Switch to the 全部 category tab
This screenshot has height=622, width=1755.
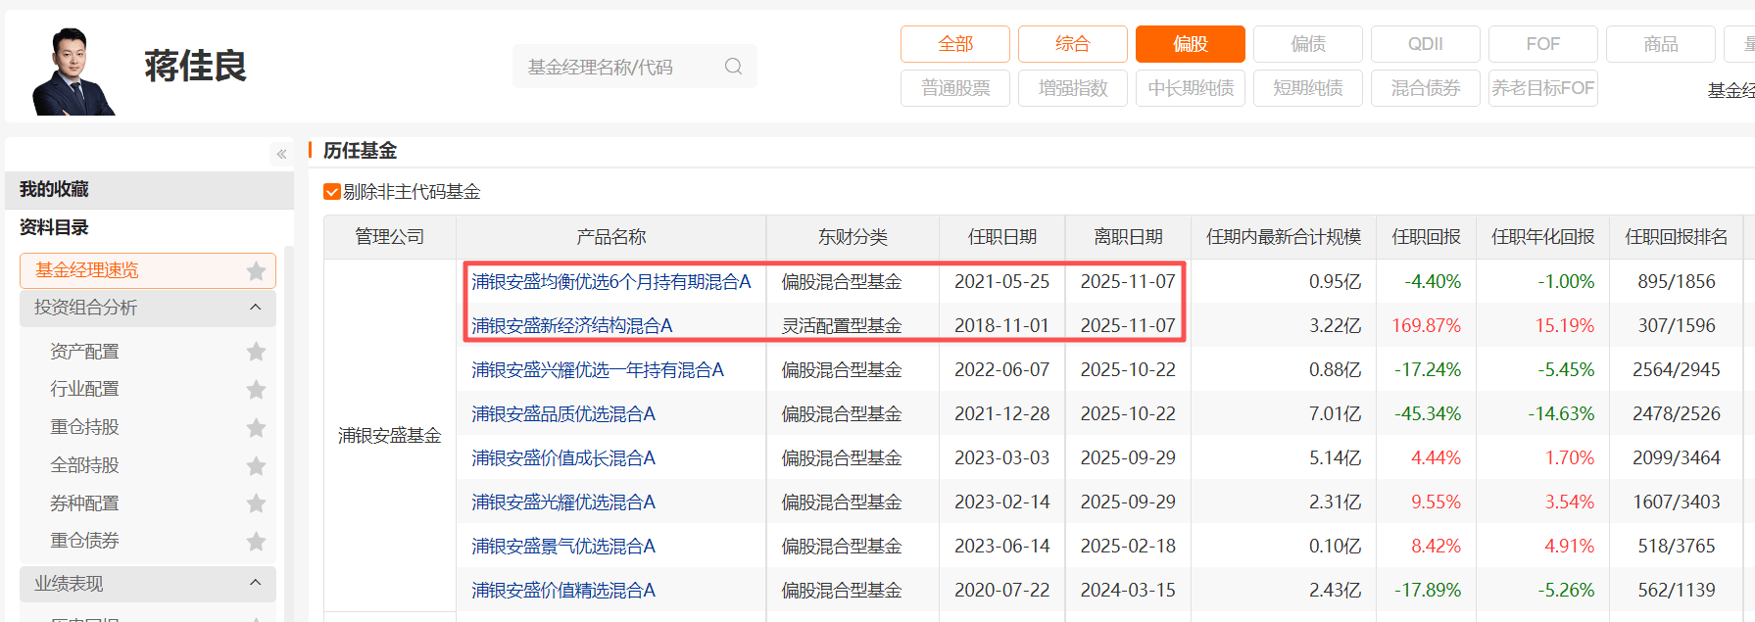click(954, 44)
